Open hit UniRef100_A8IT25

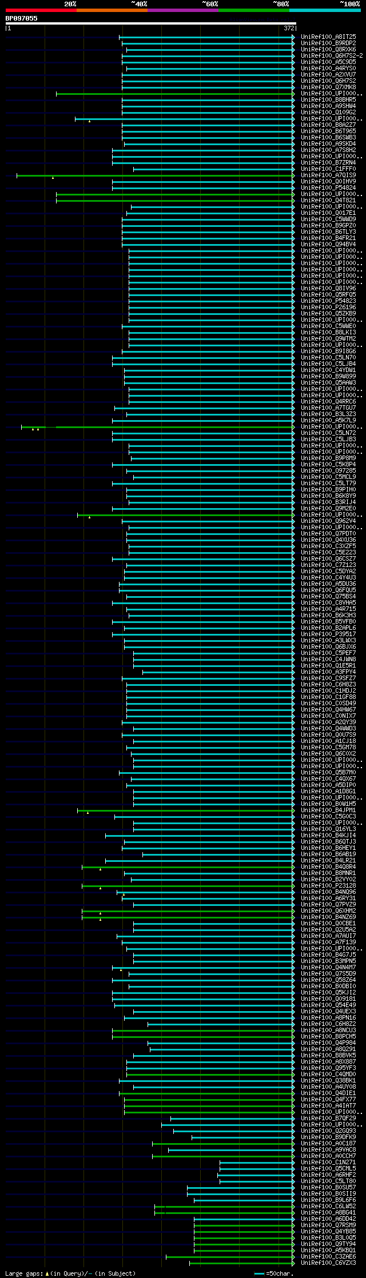pyautogui.click(x=328, y=37)
